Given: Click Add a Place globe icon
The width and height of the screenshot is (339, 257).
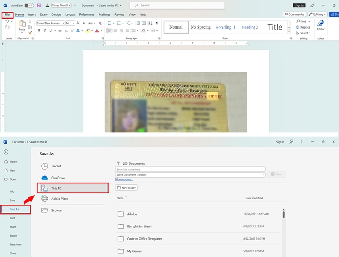Looking at the screenshot, I should 45,199.
